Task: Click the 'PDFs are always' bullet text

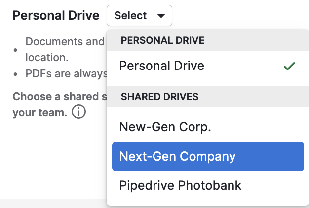Action: point(66,74)
